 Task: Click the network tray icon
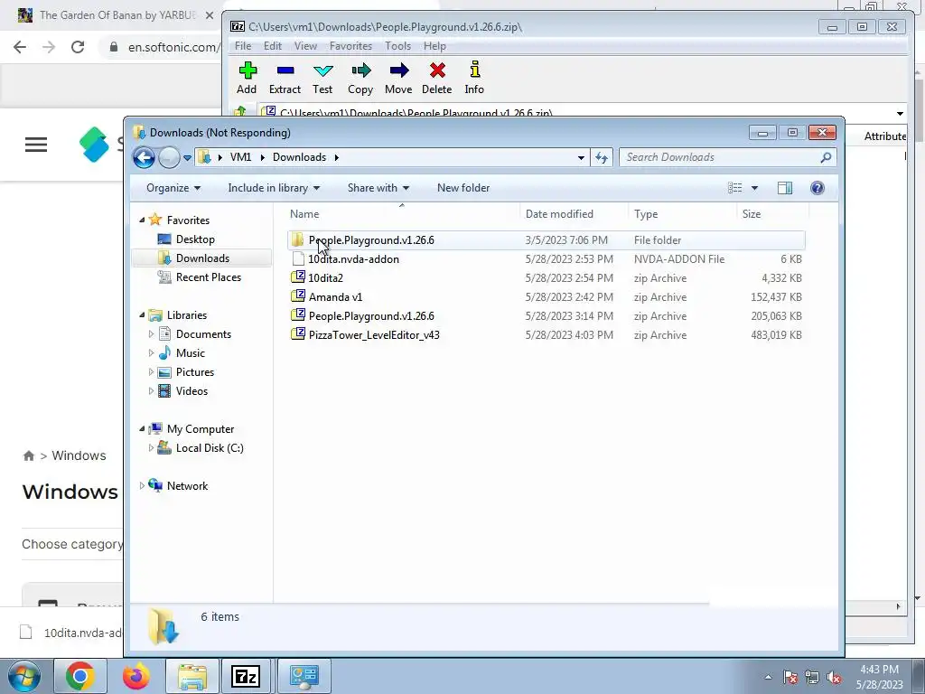click(x=812, y=677)
